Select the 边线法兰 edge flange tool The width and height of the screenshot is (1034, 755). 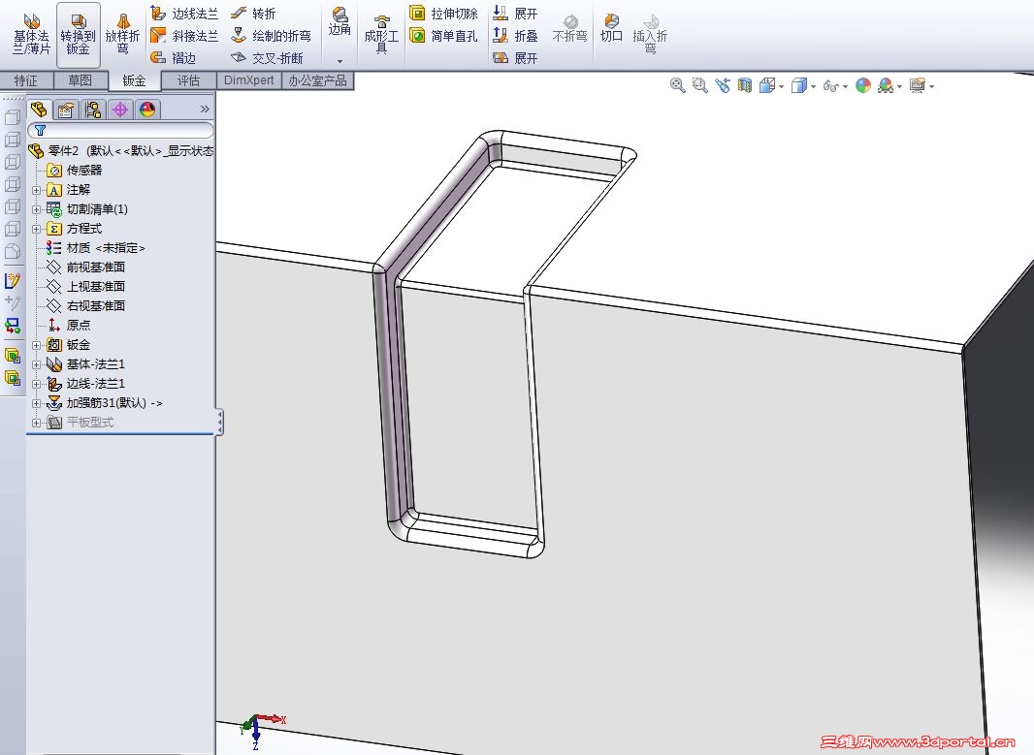(184, 14)
